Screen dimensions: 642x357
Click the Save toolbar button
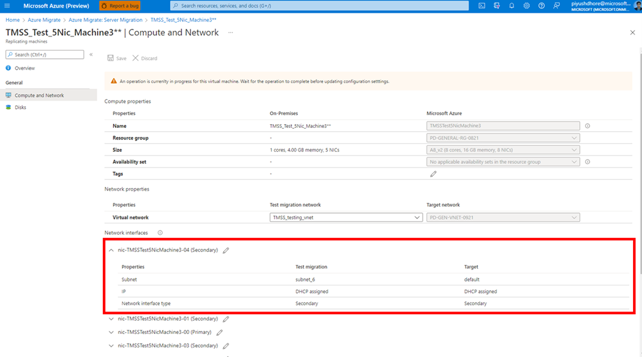(x=116, y=58)
